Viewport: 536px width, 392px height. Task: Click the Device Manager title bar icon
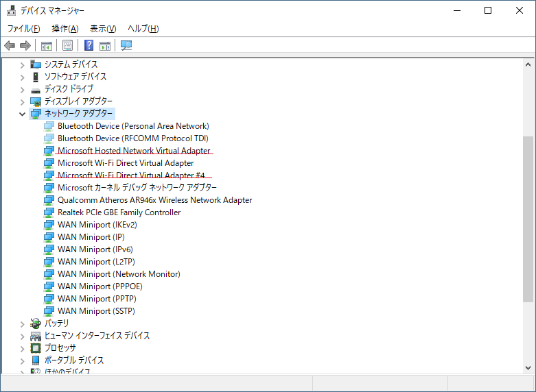11,10
